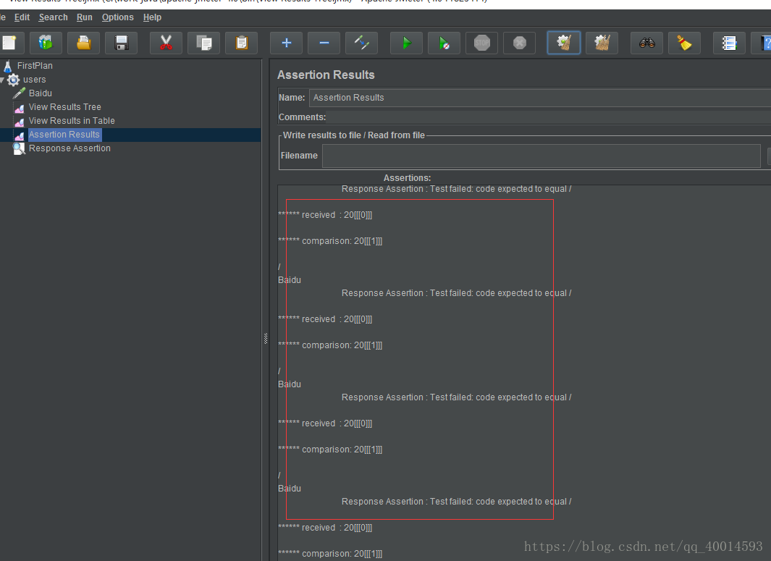Click the Reset Search yellow brush icon

(684, 43)
